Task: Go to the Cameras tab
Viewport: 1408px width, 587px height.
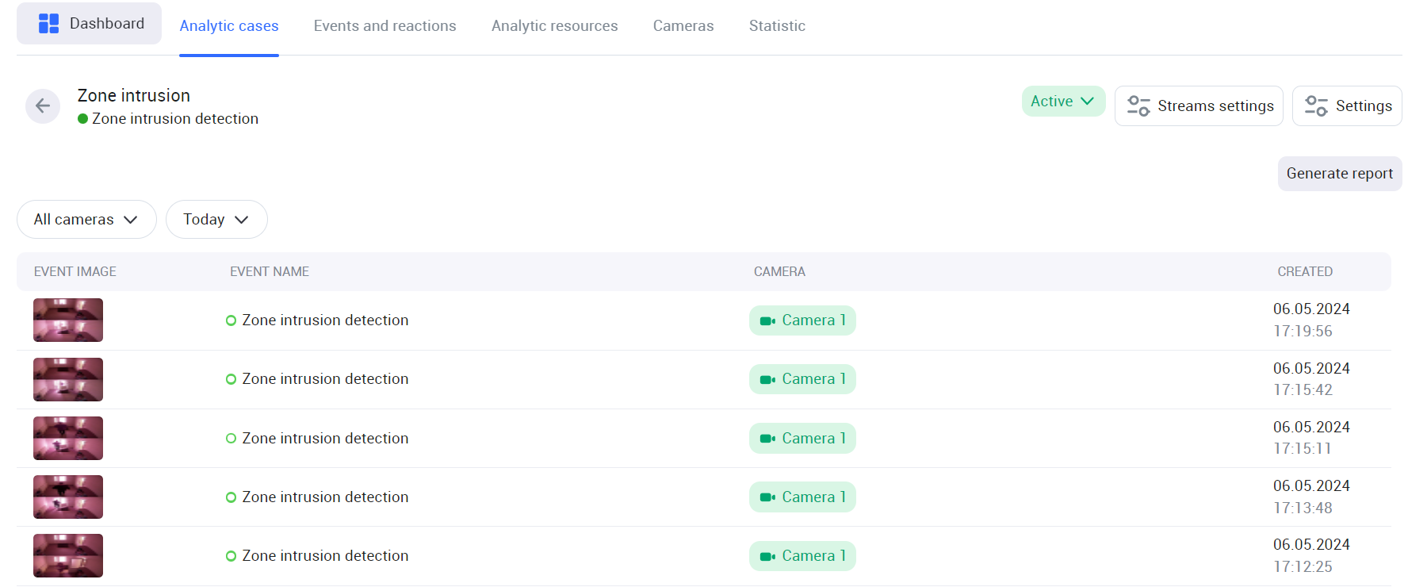Action: 683,26
